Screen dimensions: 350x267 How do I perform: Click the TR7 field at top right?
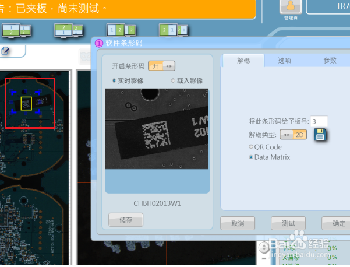pyautogui.click(x=328, y=6)
